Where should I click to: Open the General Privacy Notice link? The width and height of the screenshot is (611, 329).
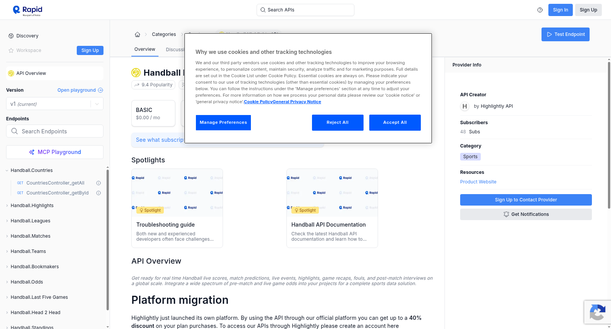(x=297, y=102)
